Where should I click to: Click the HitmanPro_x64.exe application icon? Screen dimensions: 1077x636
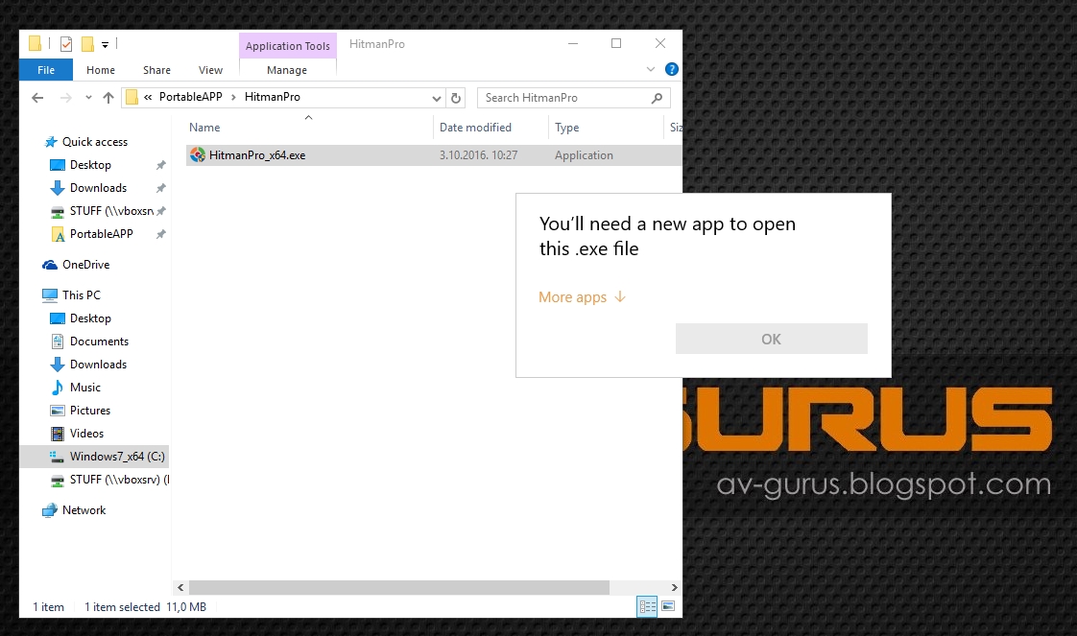point(198,155)
